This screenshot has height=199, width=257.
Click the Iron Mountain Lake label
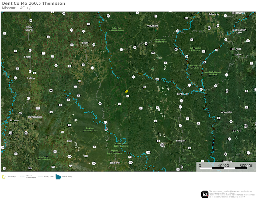239,31
